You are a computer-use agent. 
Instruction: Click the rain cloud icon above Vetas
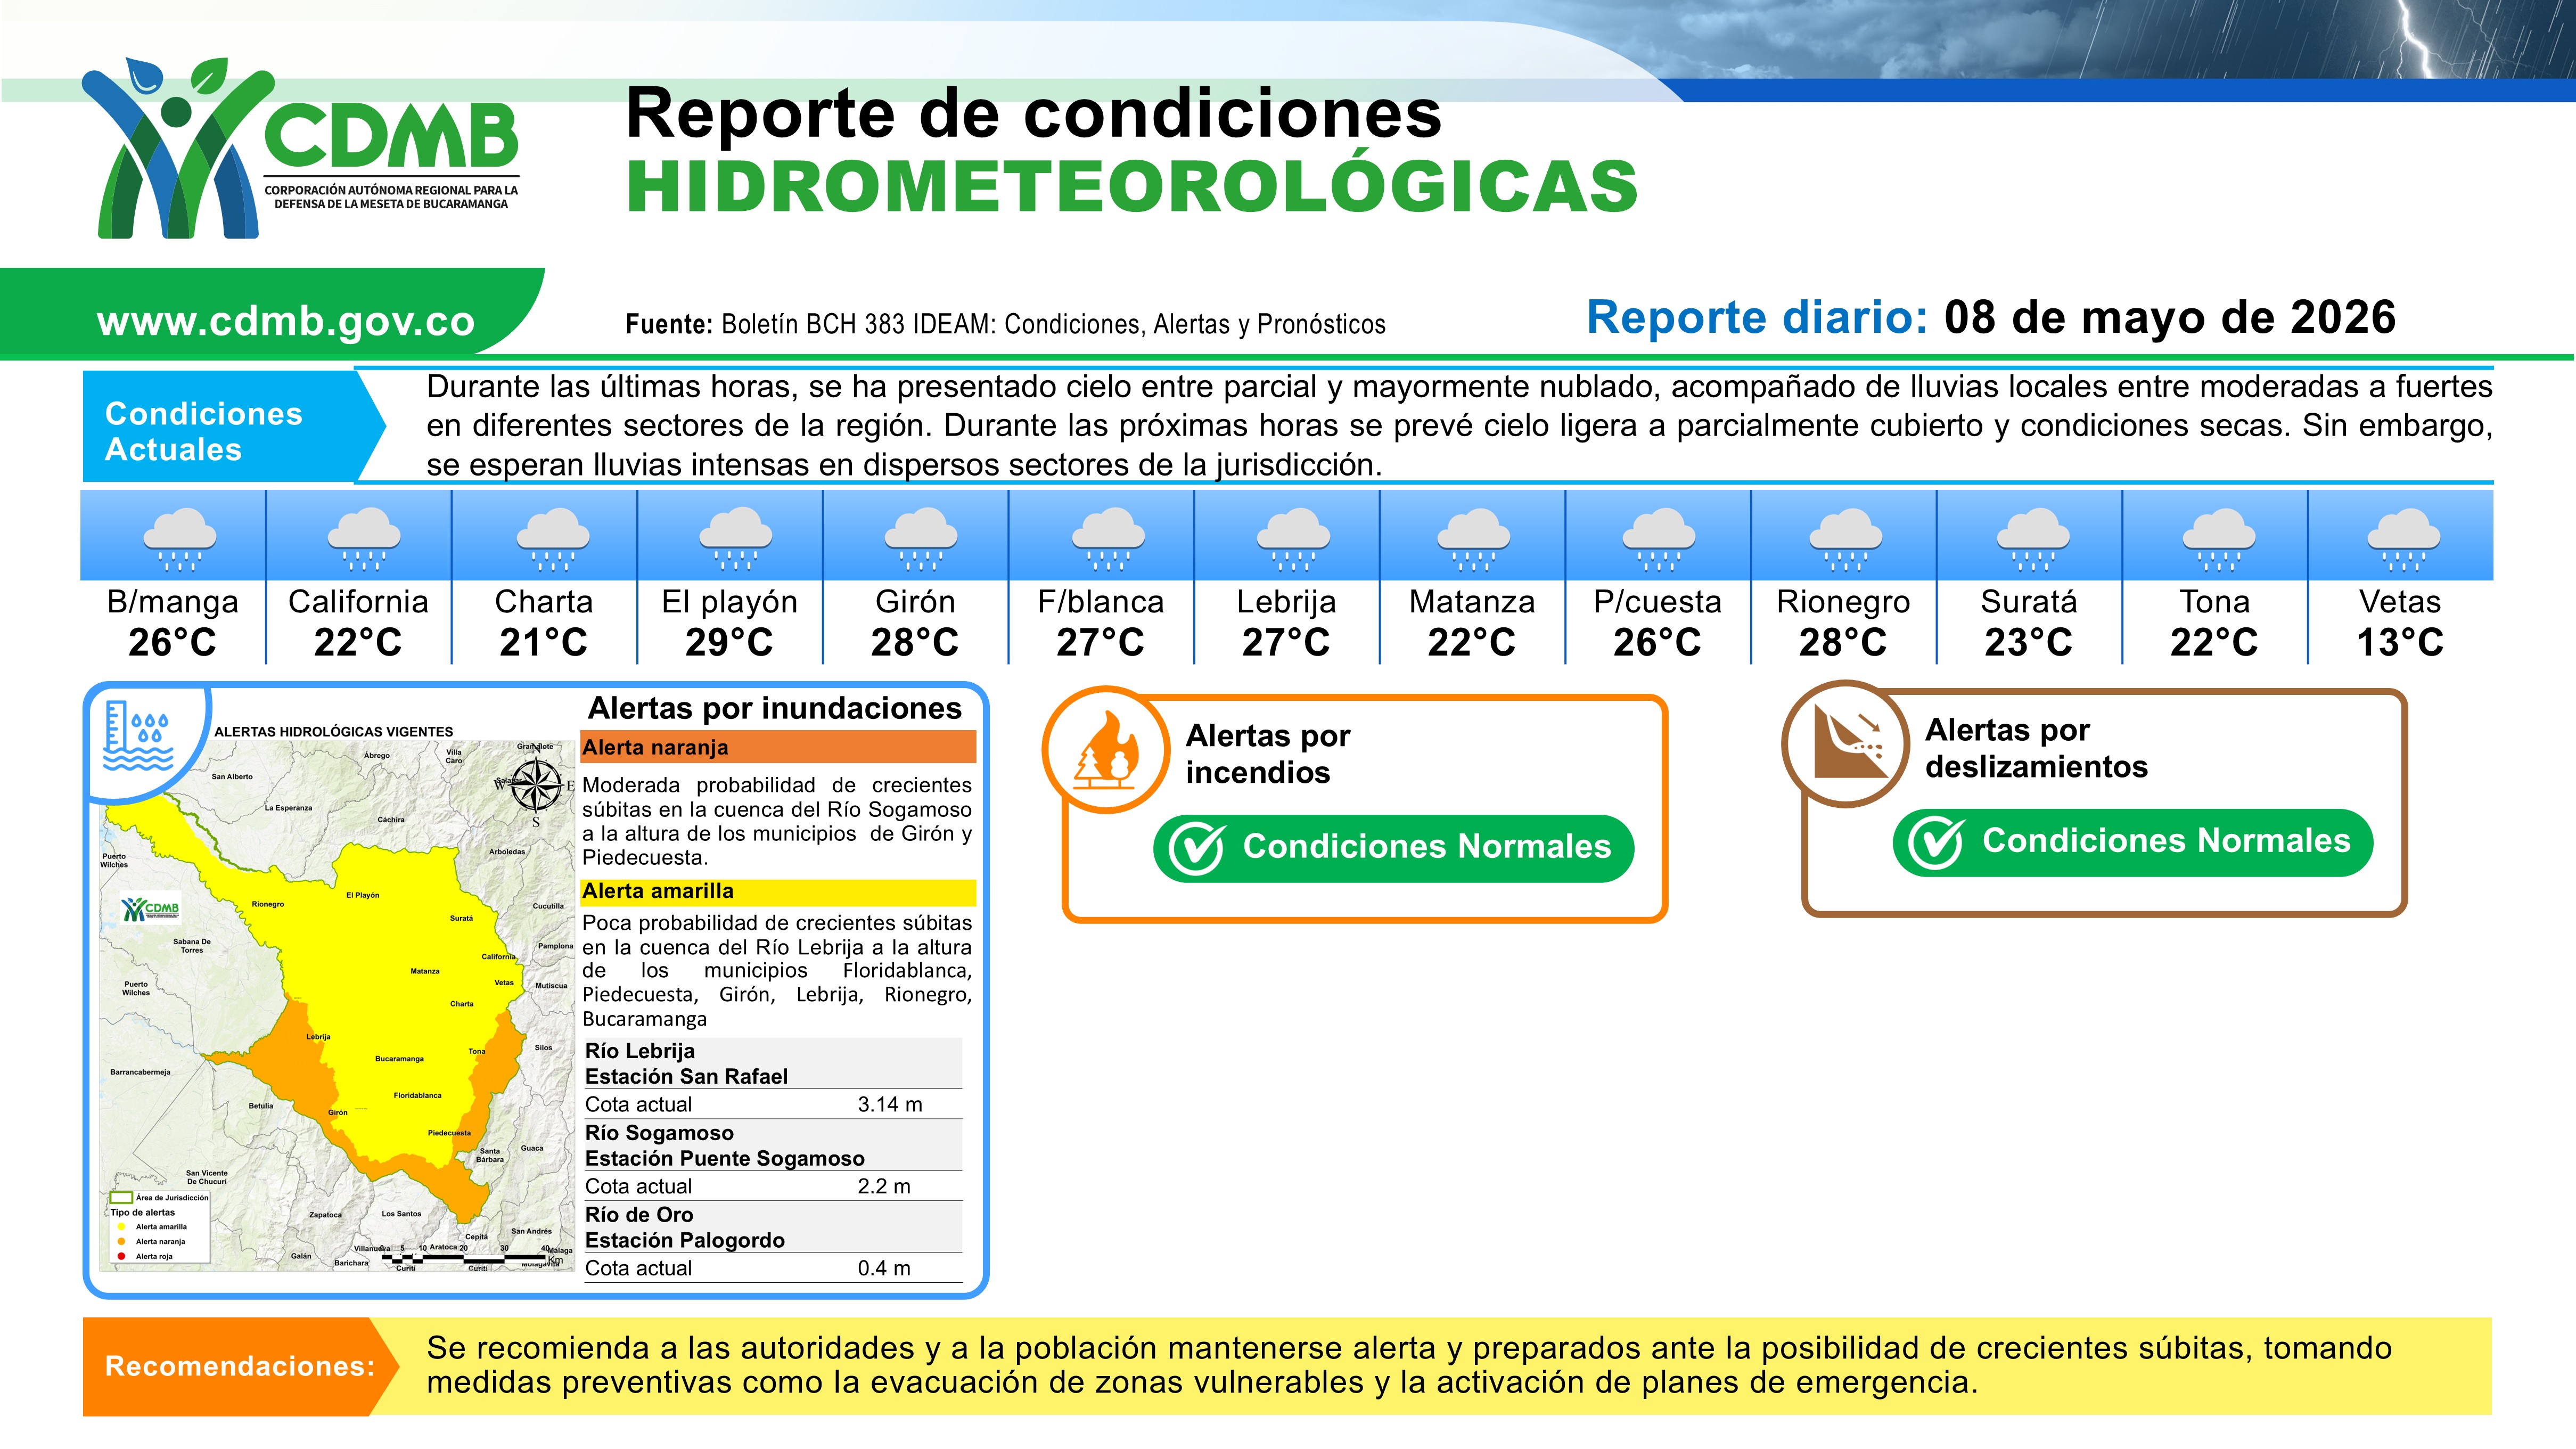(2403, 539)
